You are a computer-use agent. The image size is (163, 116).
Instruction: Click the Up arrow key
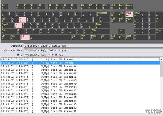[x=121, y=31]
